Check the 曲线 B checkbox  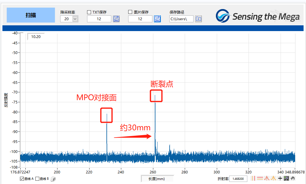(x=37, y=179)
